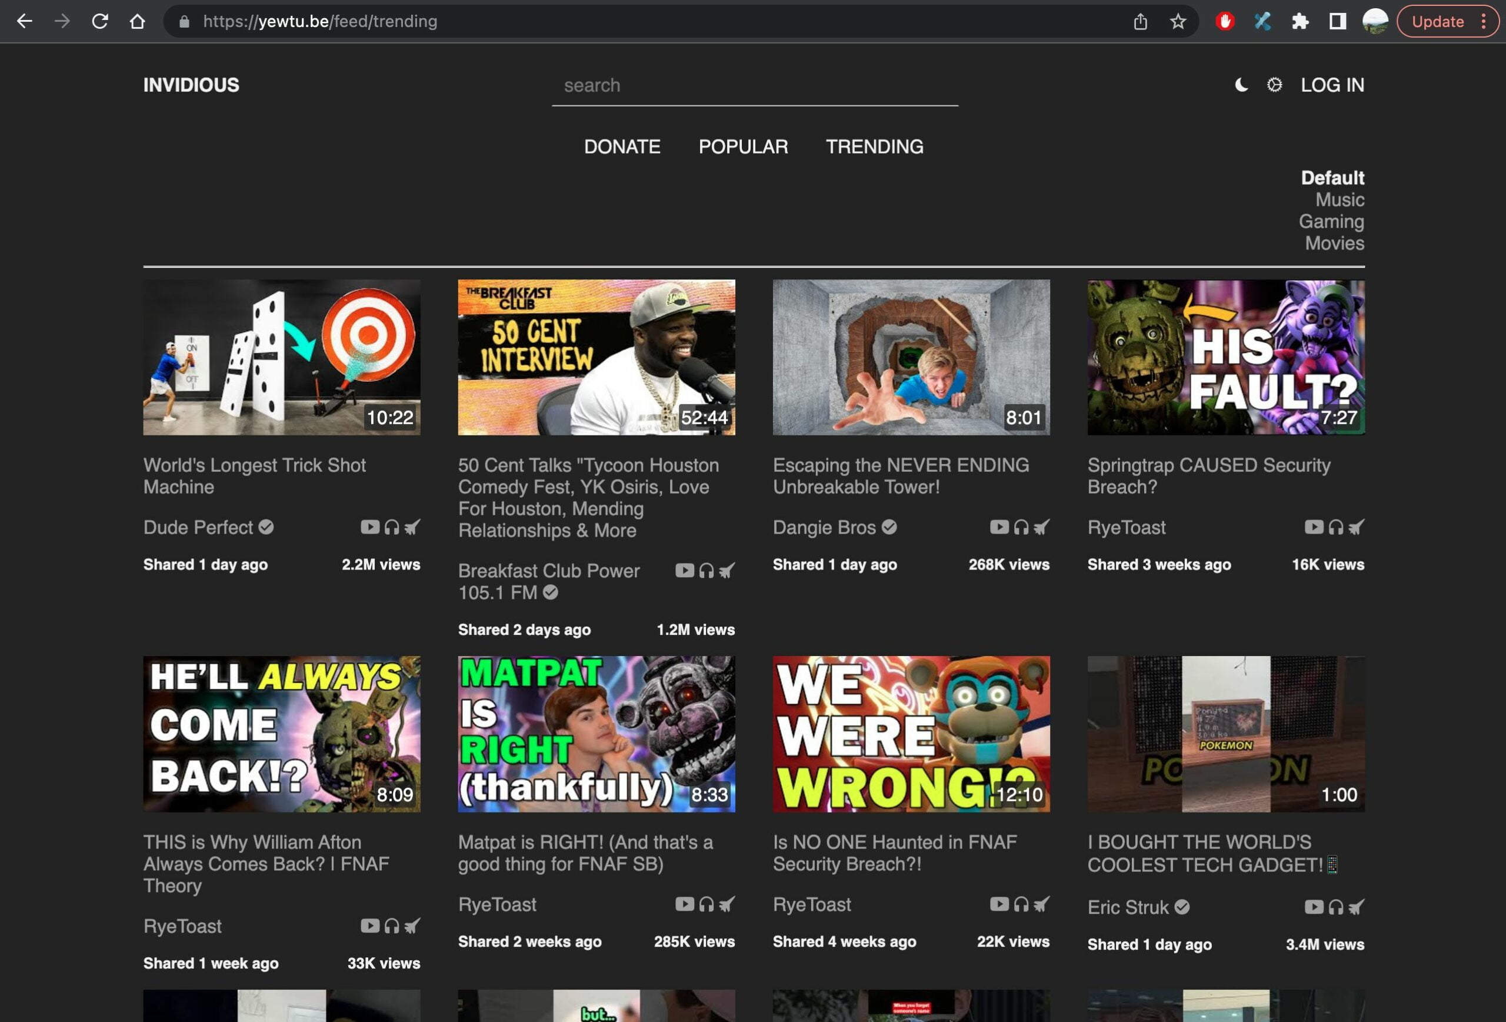Image resolution: width=1506 pixels, height=1022 pixels.
Task: Switch Invidious instance for Dude Perfect video
Action: pos(412,527)
